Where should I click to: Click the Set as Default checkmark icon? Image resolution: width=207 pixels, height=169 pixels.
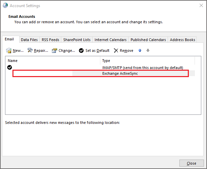coord(81,50)
